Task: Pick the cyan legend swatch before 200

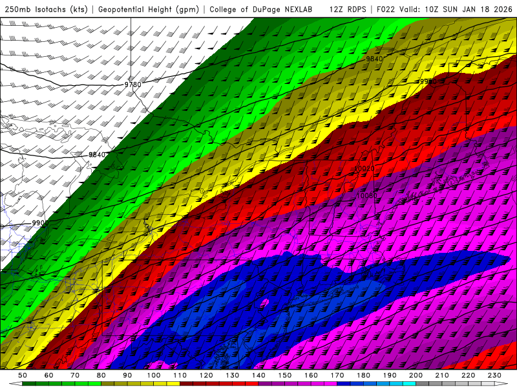Action: [409, 384]
